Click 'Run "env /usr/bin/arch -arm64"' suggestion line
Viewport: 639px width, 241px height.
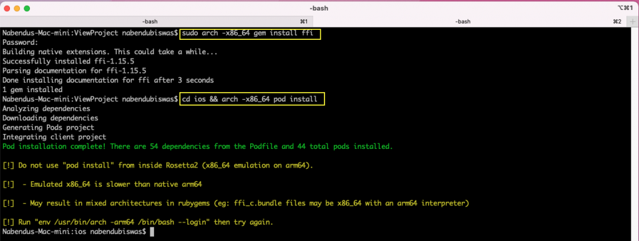click(138, 222)
